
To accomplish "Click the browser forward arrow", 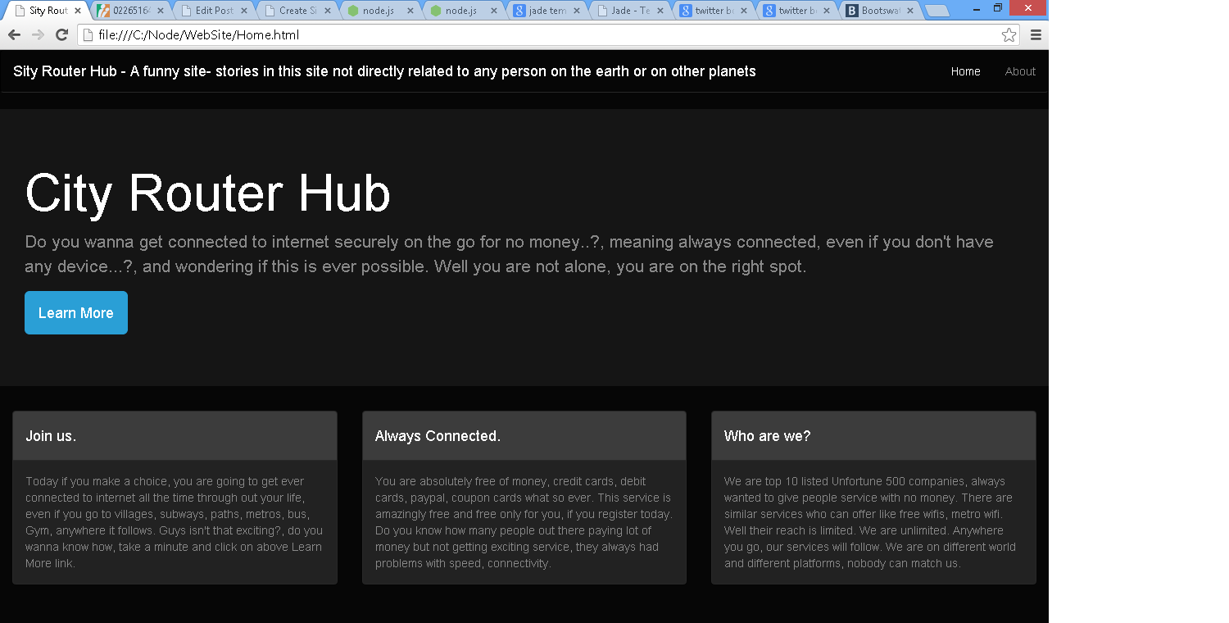I will tap(38, 35).
